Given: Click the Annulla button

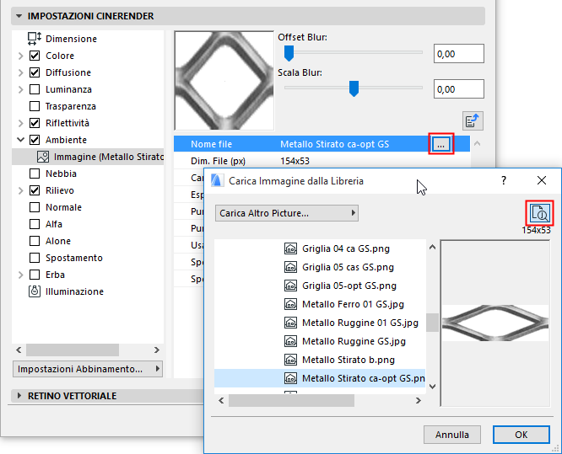Looking at the screenshot, I should click(x=452, y=435).
